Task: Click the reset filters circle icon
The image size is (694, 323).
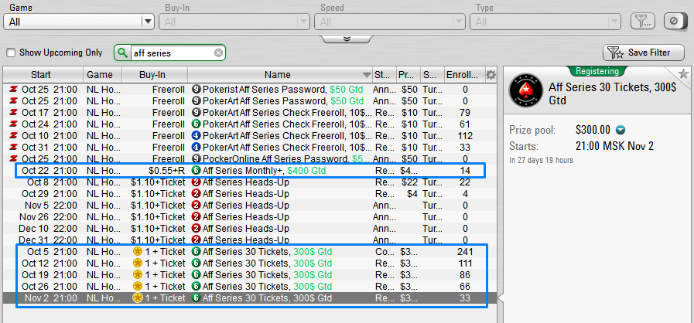Action: pyautogui.click(x=675, y=21)
